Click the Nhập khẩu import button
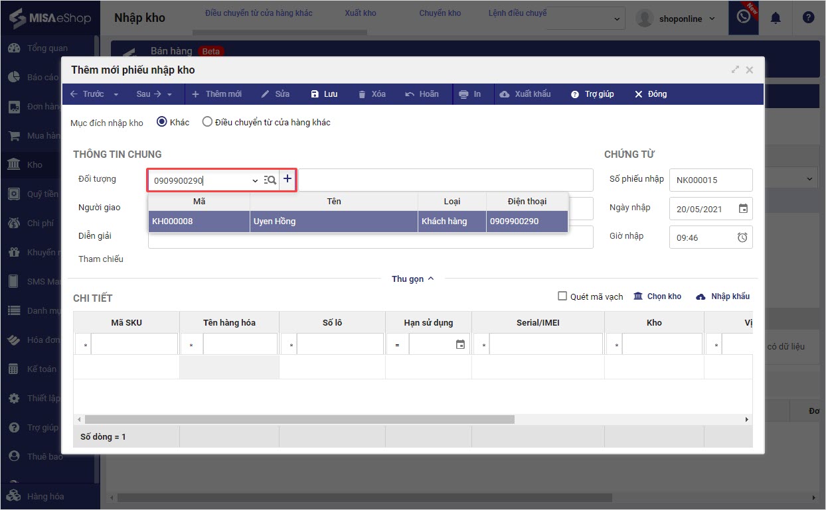The height and width of the screenshot is (510, 826). coord(723,296)
